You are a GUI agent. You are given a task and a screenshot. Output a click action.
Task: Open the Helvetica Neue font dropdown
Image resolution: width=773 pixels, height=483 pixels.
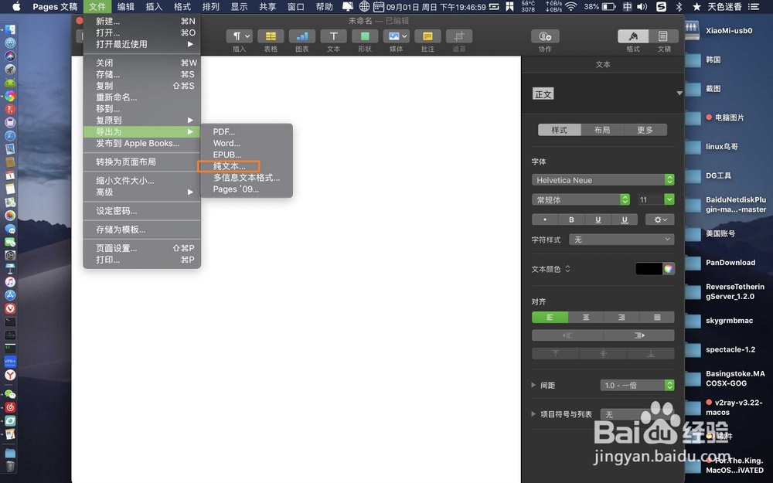coord(603,179)
